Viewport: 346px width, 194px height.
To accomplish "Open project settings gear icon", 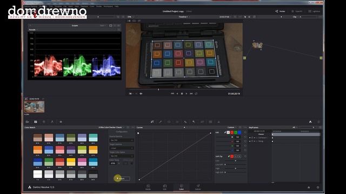I will (318, 188).
